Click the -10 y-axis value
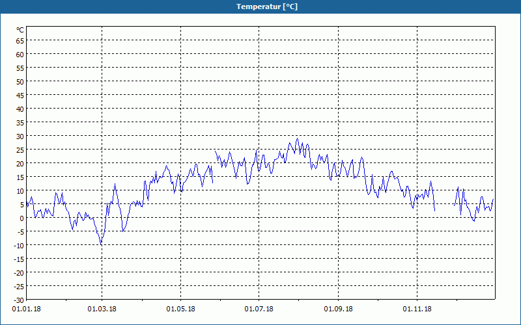Image resolution: width=521 pixels, height=325 pixels. [19, 246]
